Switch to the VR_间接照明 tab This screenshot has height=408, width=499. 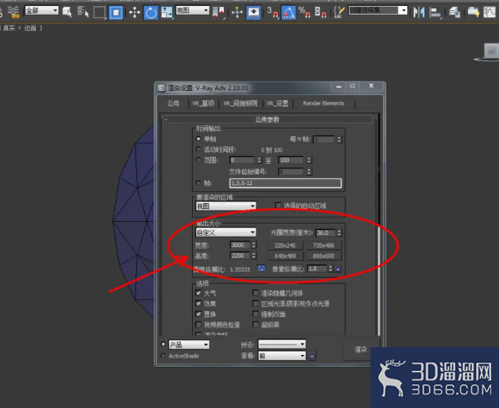click(240, 104)
